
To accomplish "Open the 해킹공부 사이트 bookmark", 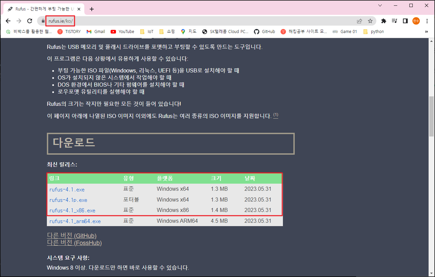I will point(303,32).
